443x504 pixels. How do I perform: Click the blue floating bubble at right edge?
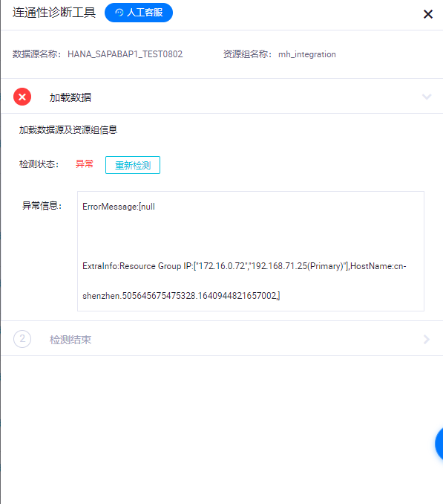click(x=439, y=444)
